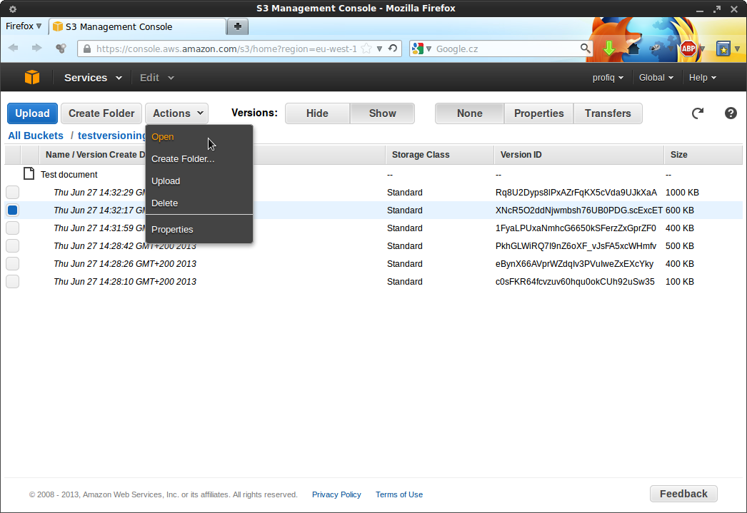Bookmark the page with the star icon
The width and height of the screenshot is (747, 513).
[x=366, y=49]
